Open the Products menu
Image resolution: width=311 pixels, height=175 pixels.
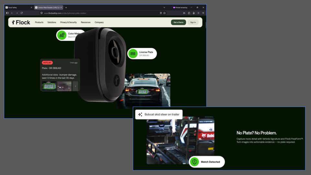[39, 22]
